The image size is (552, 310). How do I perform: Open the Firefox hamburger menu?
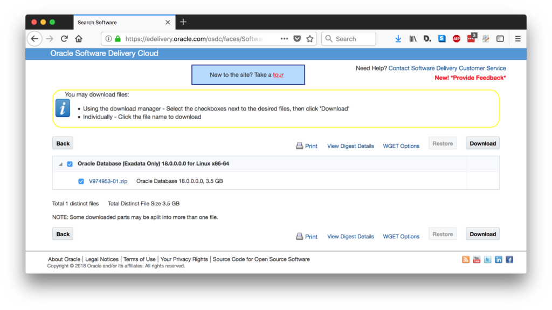pos(517,39)
